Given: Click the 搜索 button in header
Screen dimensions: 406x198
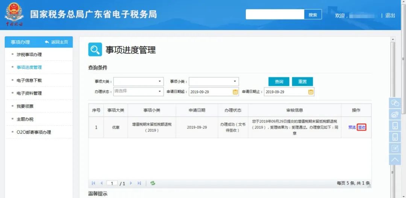Looking at the screenshot, I should coord(313,15).
